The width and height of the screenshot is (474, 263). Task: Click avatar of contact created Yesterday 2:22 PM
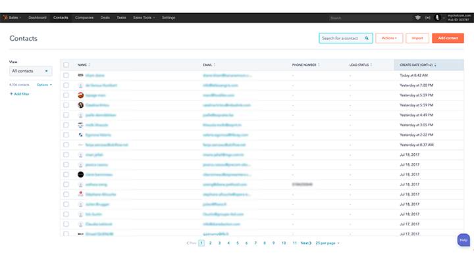point(80,135)
